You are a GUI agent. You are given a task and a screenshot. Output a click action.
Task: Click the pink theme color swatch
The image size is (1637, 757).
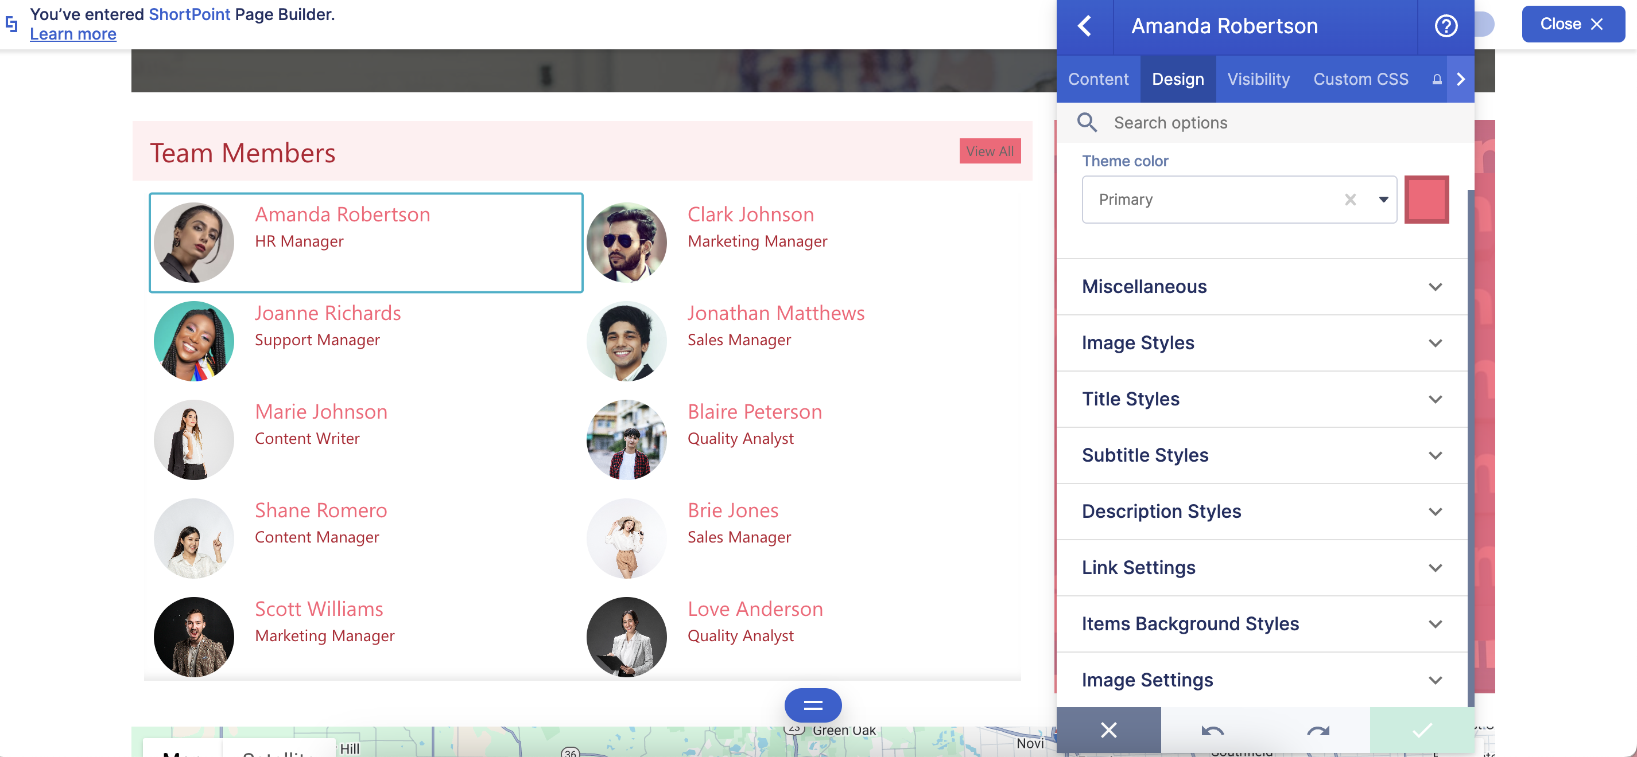[x=1426, y=200]
